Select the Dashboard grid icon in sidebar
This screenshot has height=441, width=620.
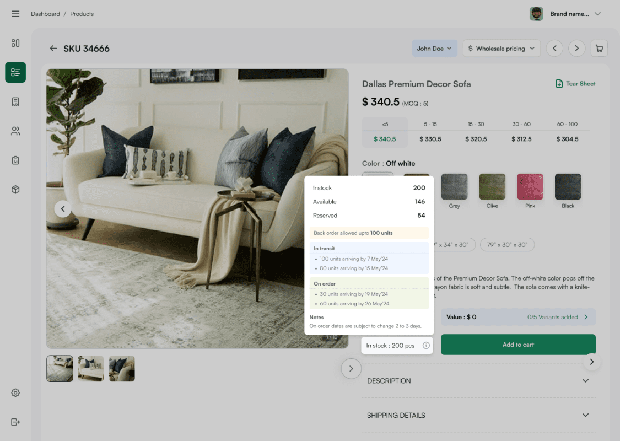(x=15, y=42)
